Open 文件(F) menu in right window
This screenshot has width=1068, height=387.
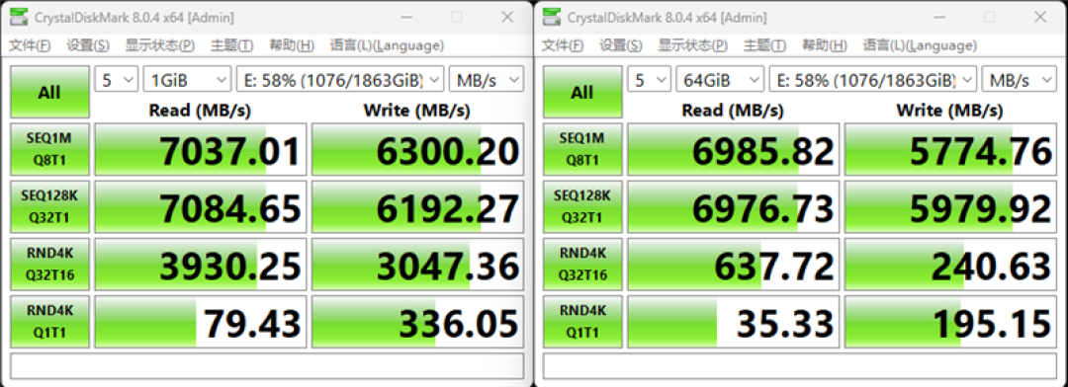(x=563, y=45)
